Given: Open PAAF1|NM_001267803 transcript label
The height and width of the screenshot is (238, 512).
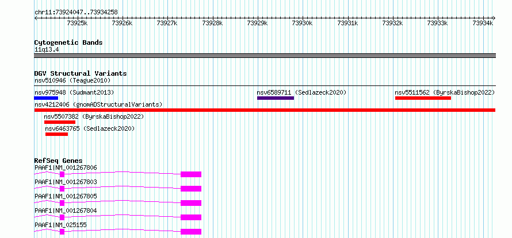Looking at the screenshot, I should [x=66, y=182].
